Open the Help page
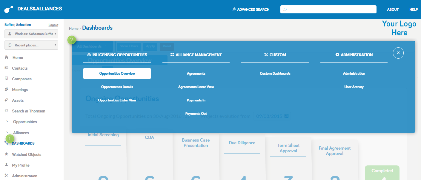421x180 pixels. pyautogui.click(x=414, y=10)
